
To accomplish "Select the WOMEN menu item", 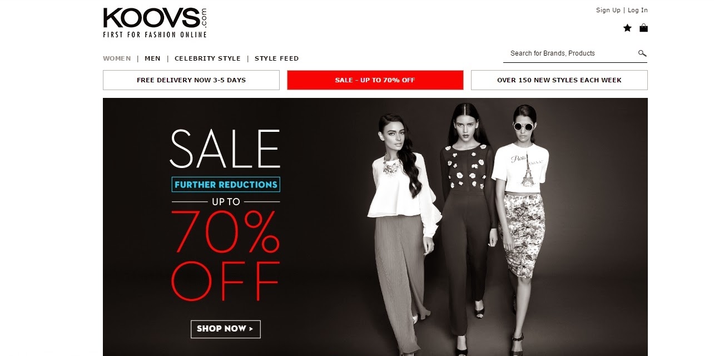I will 117,58.
